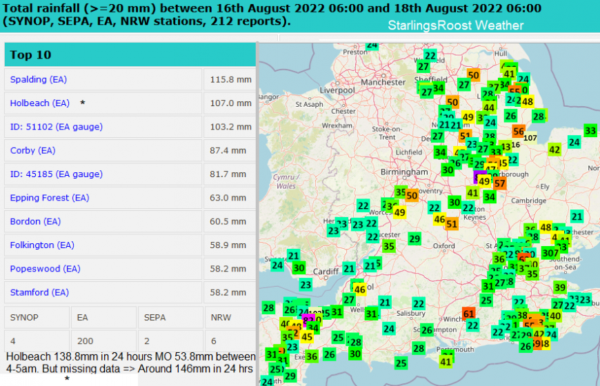Screen dimensions: 600x386
Task: Click the Portsmouth label on the map
Action: tap(455, 349)
